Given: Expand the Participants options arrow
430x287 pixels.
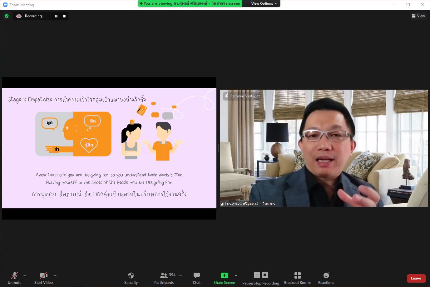Looking at the screenshot, I should tap(180, 275).
